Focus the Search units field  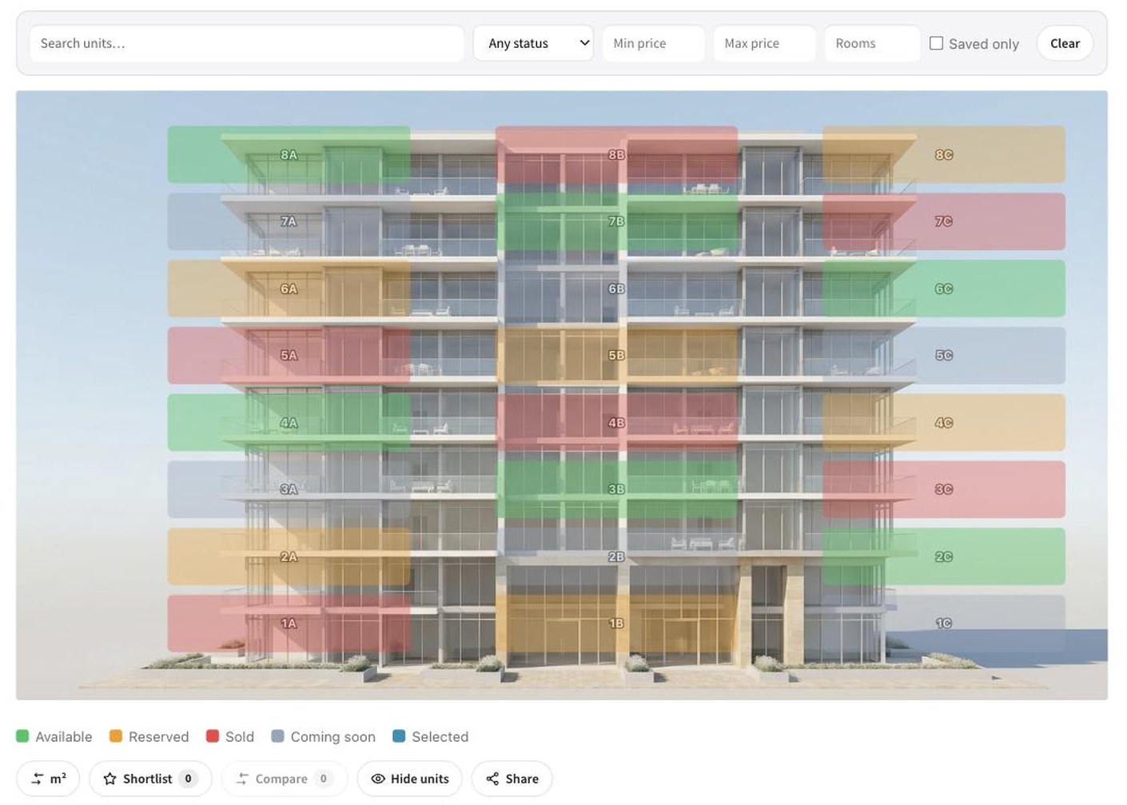click(247, 43)
